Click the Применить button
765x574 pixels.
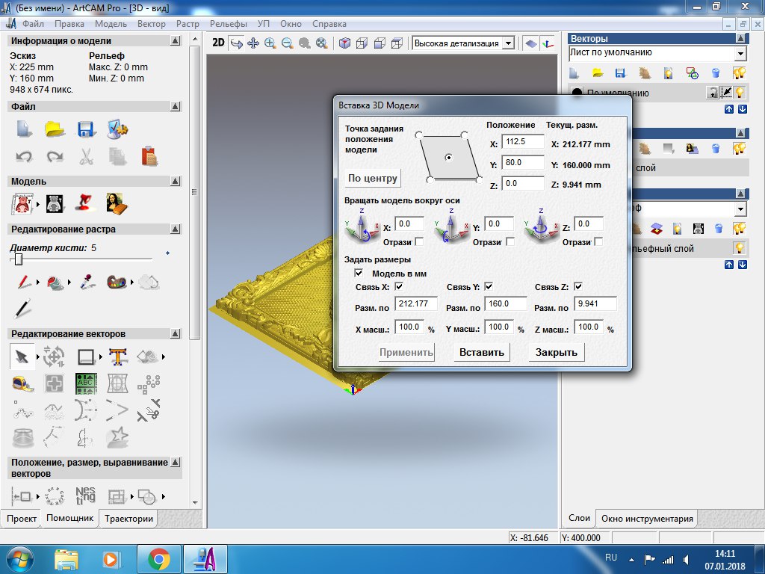[406, 353]
